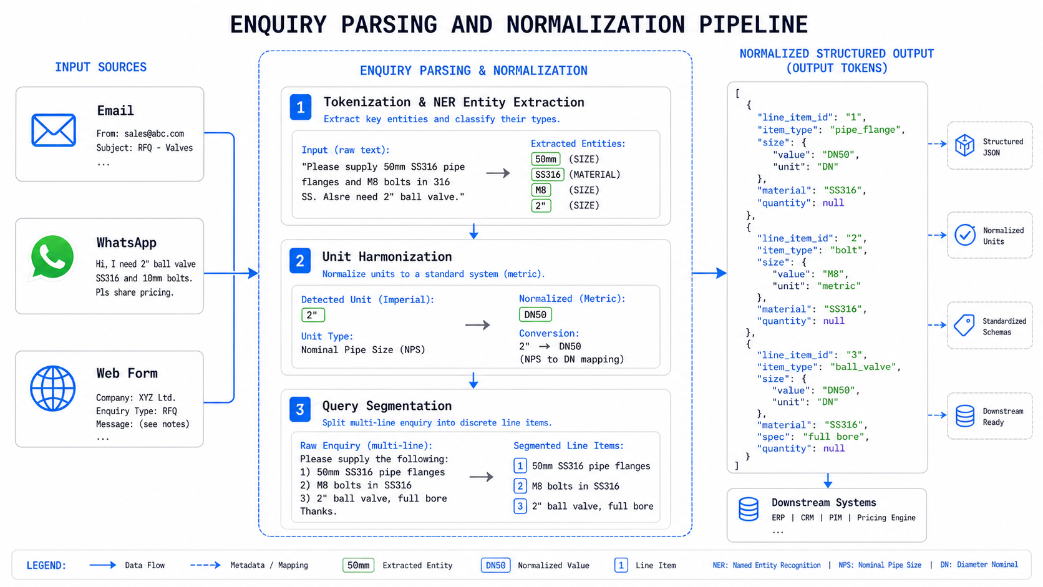Viewport: 1043px width, 587px height.
Task: Click 'Input (raw text):' label
Action: pyautogui.click(x=346, y=150)
